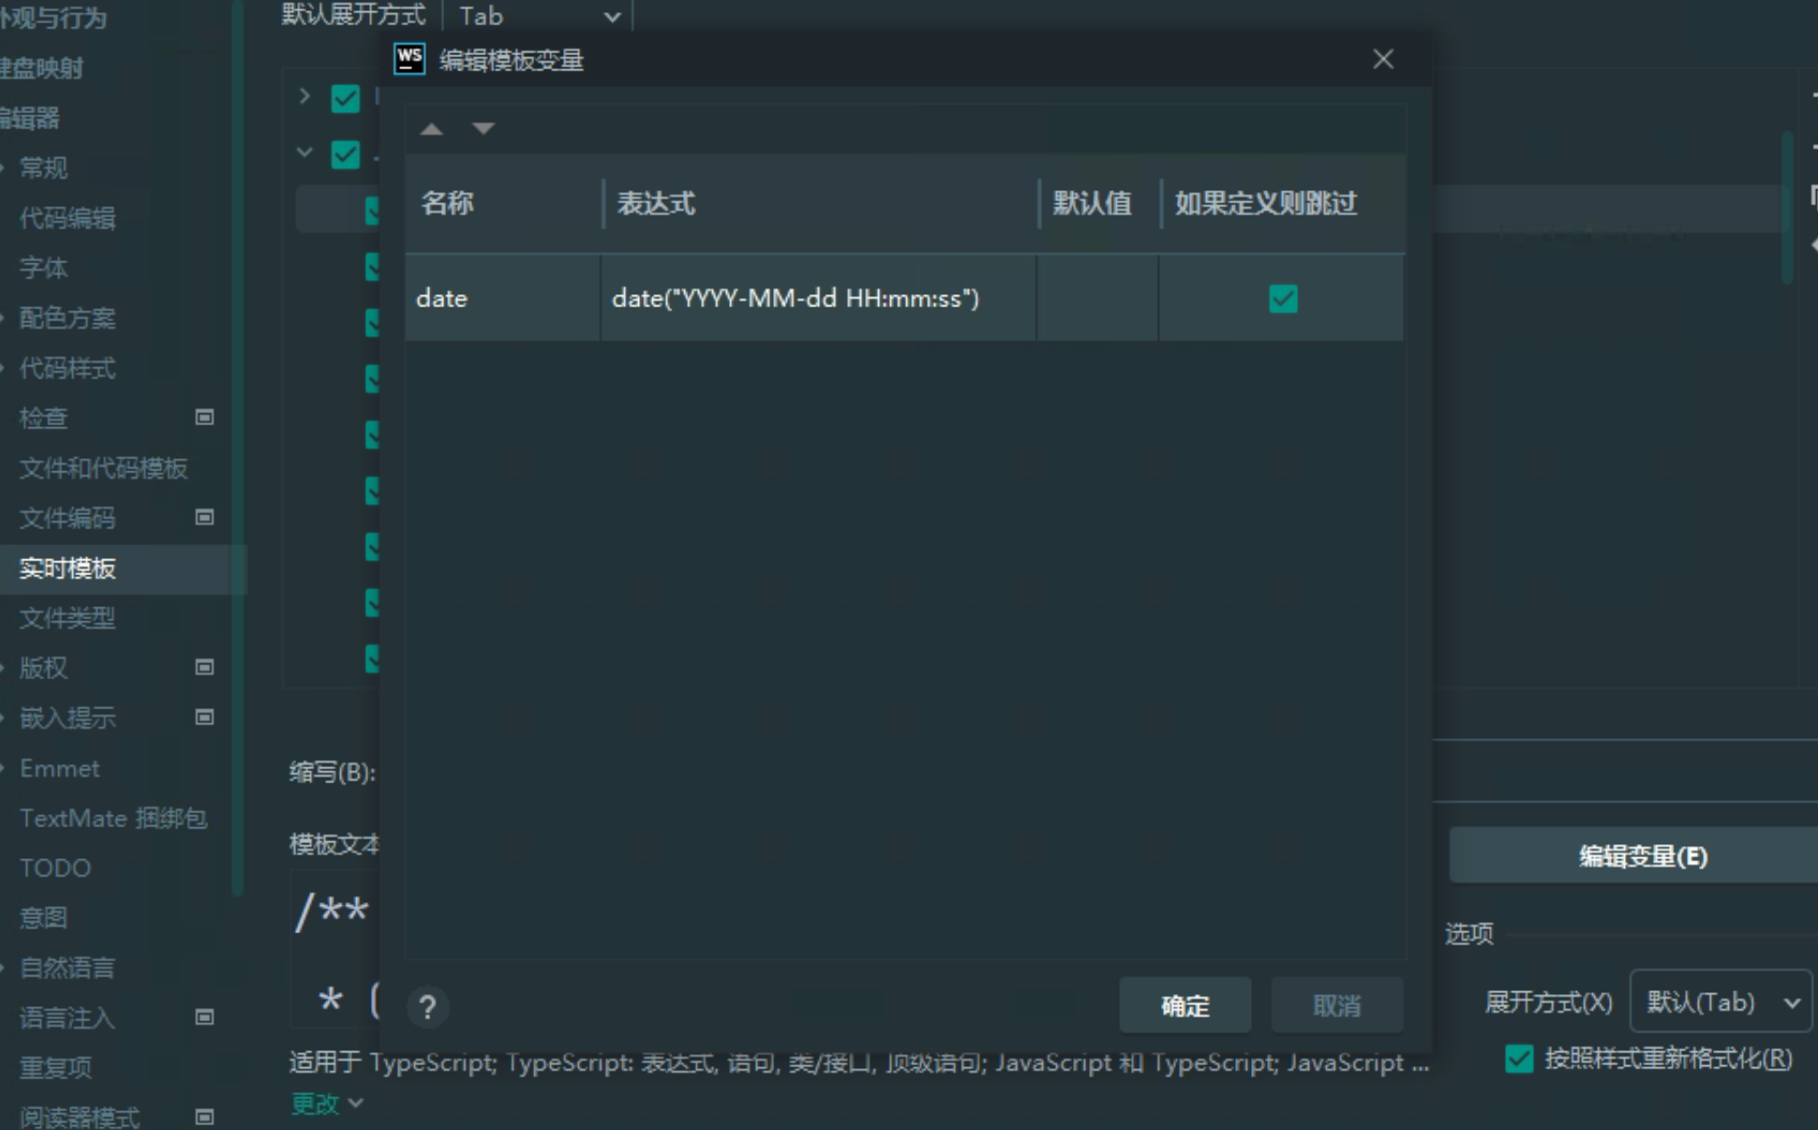Click the WebStorm logo in the dialog title
Image resolution: width=1818 pixels, height=1130 pixels.
coord(410,59)
